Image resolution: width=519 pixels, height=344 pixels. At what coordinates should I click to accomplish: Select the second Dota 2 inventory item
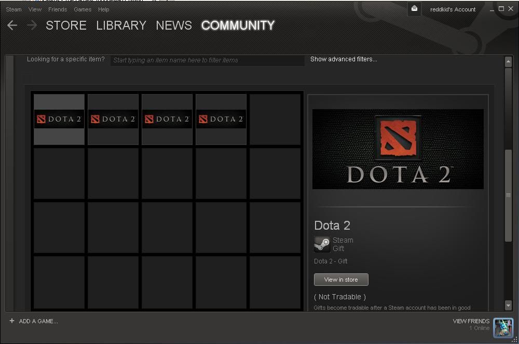(113, 120)
